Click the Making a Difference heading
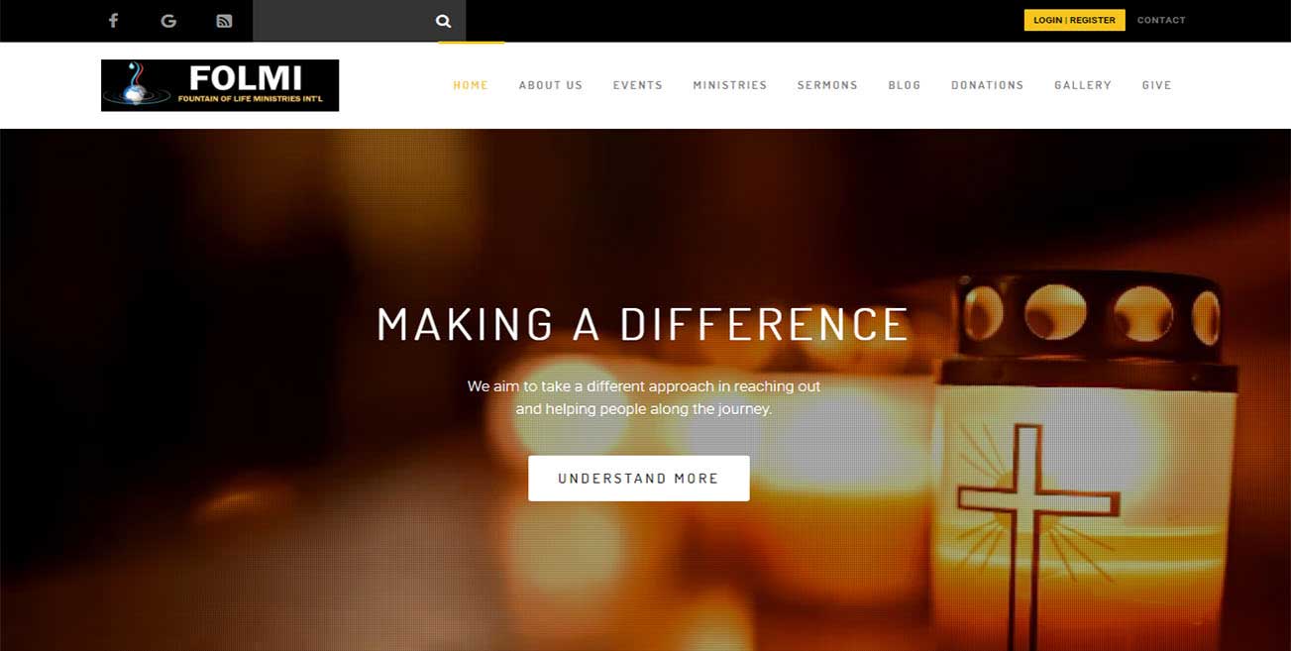This screenshot has height=651, width=1291. pyautogui.click(x=643, y=325)
